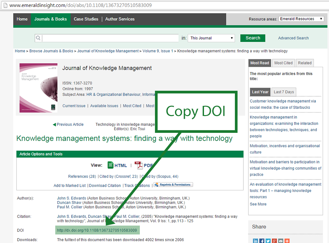The height and width of the screenshot is (243, 329).
Task: Open the Case Studies nav tab
Action: (x=86, y=19)
